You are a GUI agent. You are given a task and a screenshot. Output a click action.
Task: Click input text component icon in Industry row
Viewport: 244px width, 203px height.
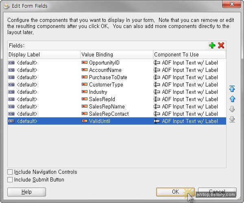pyautogui.click(x=157, y=92)
